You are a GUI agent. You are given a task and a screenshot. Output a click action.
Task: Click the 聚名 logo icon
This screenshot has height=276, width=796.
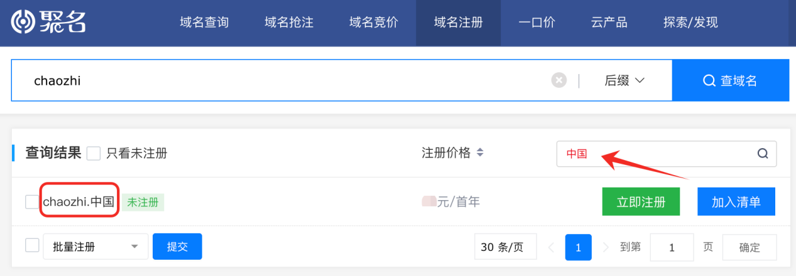tap(23, 22)
